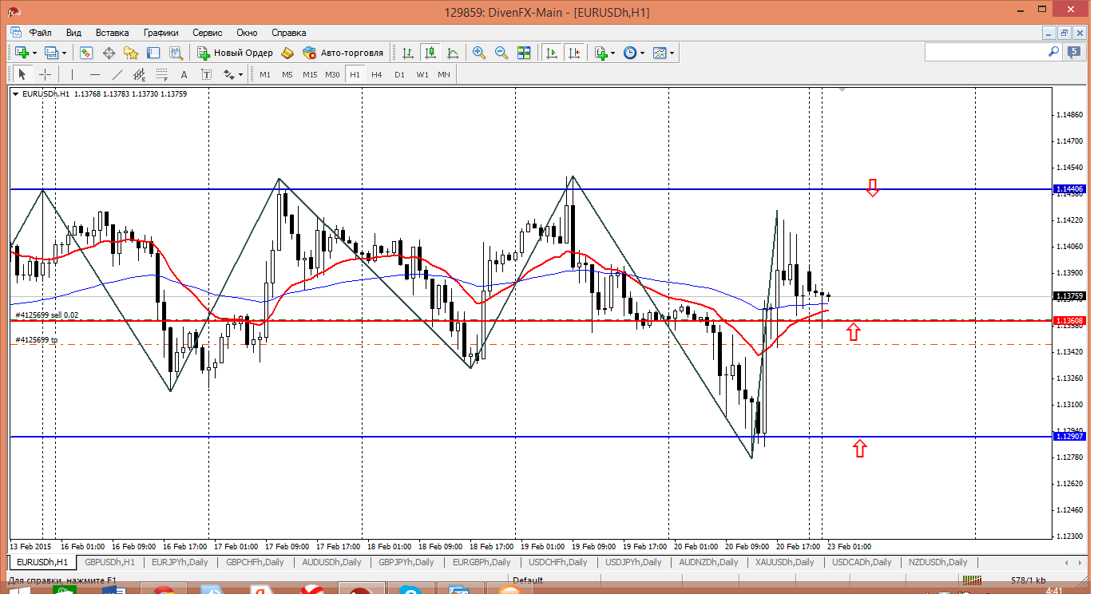Open the Сервис menu
This screenshot has width=1094, height=594.
pos(208,33)
